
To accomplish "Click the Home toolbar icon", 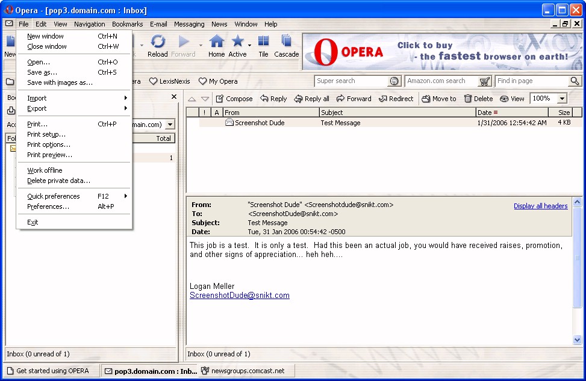I will tap(216, 42).
